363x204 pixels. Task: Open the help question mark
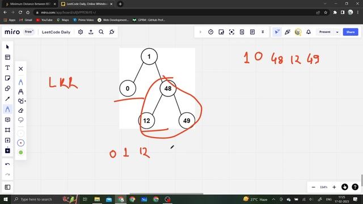pos(355,187)
